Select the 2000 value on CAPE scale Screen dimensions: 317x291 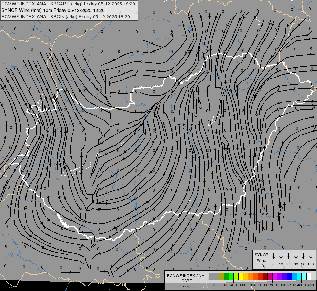click(x=282, y=285)
